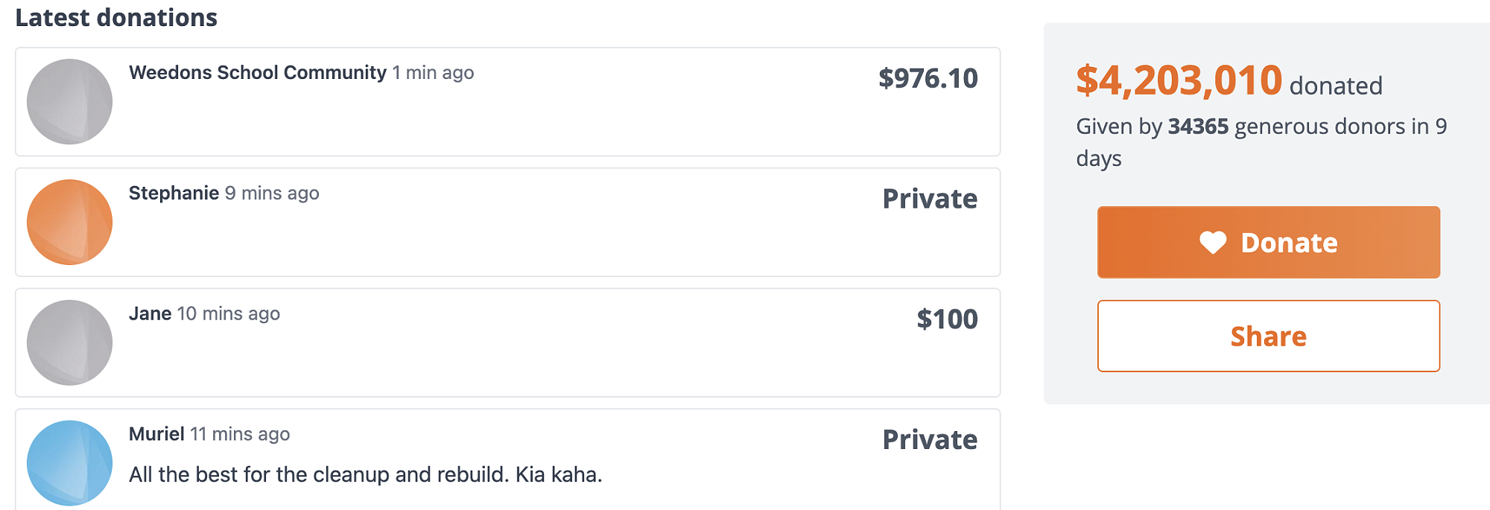Click the Muriel donor name
The image size is (1490, 510).
tap(156, 434)
